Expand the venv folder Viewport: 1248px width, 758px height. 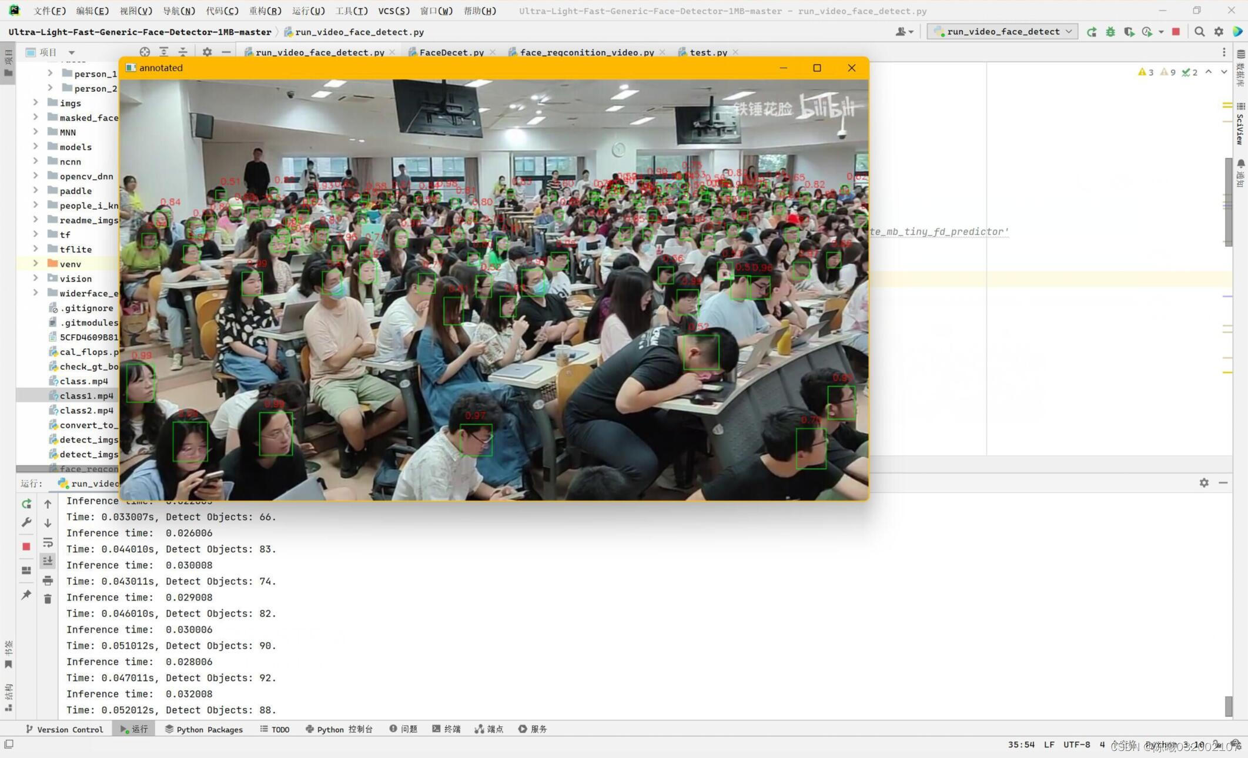click(x=36, y=264)
